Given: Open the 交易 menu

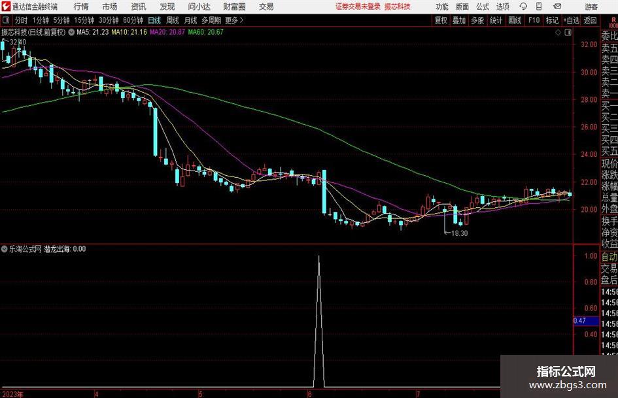Looking at the screenshot, I should (x=266, y=7).
